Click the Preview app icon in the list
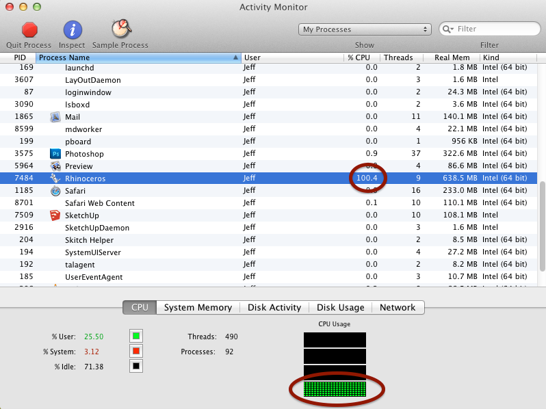 [x=55, y=166]
